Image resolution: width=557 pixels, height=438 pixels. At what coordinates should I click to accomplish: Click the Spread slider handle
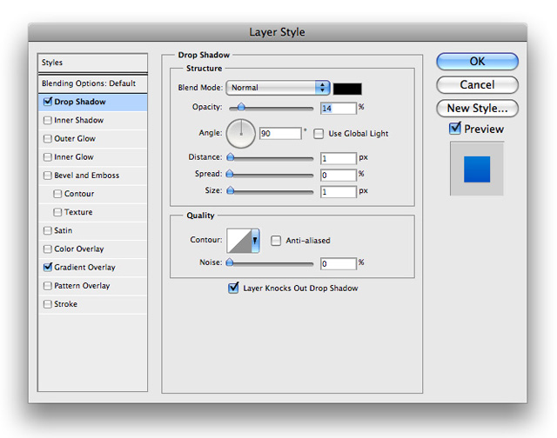click(230, 174)
